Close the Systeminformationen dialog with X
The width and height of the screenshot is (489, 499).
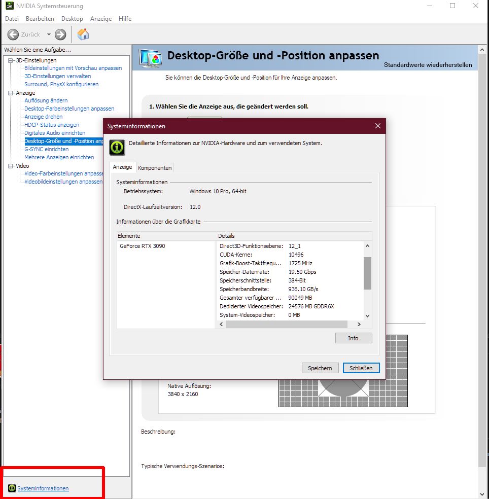[377, 126]
